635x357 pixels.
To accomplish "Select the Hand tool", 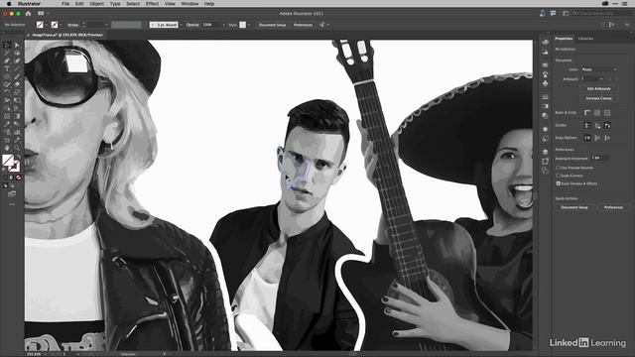I will [x=7, y=148].
